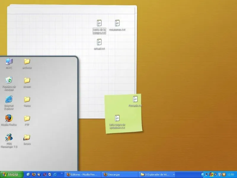Select the Varios folder on the desktop
The image size is (237, 178).
pos(27,102)
